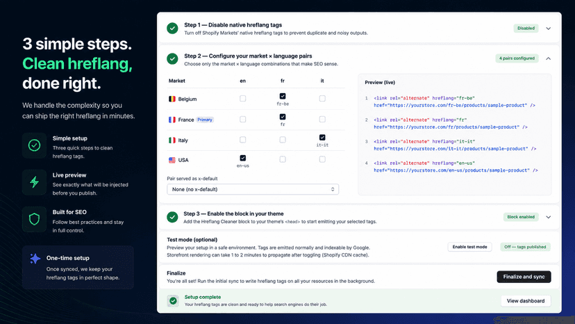Click the Finalize section heading

(x=176, y=273)
